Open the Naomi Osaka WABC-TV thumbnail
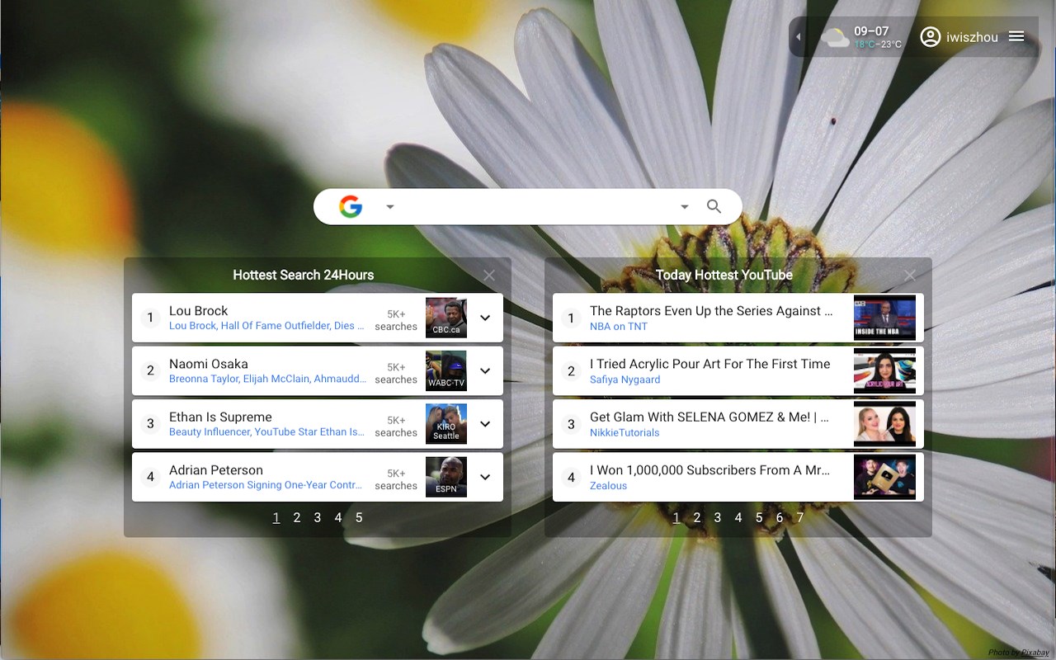 (x=446, y=371)
